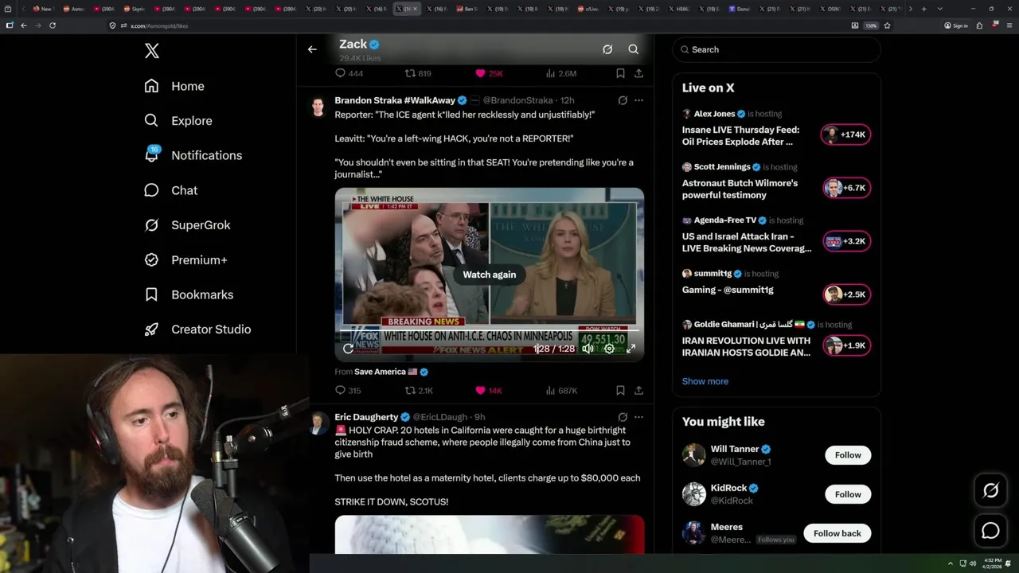Repost the post with 2.1K reposts

(419, 391)
